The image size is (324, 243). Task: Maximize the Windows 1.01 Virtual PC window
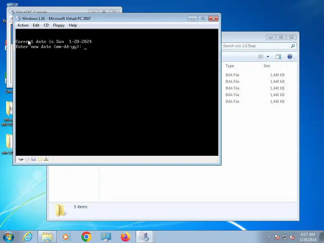pyautogui.click(x=203, y=19)
